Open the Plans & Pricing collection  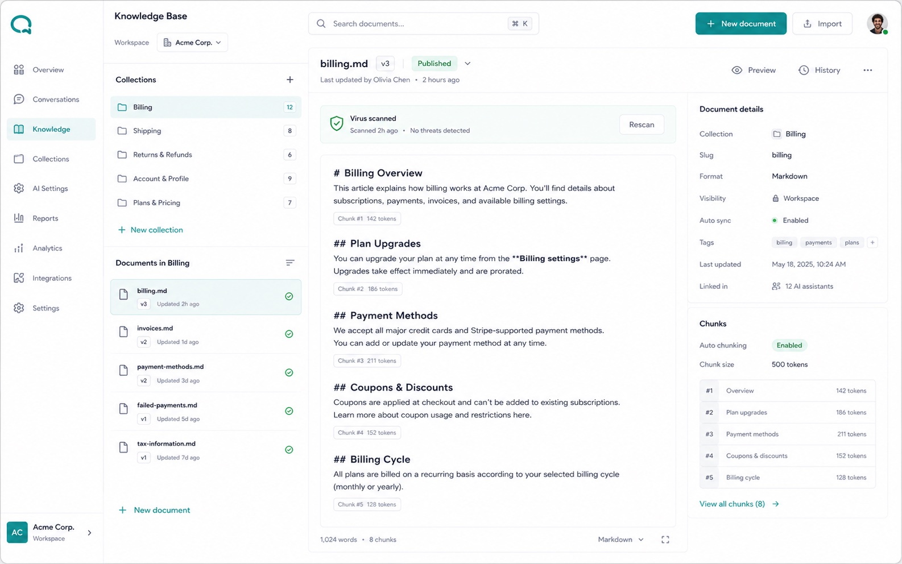pos(206,202)
